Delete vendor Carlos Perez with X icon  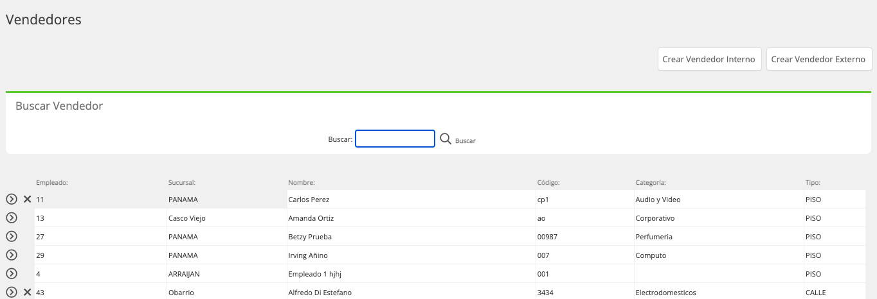point(27,200)
